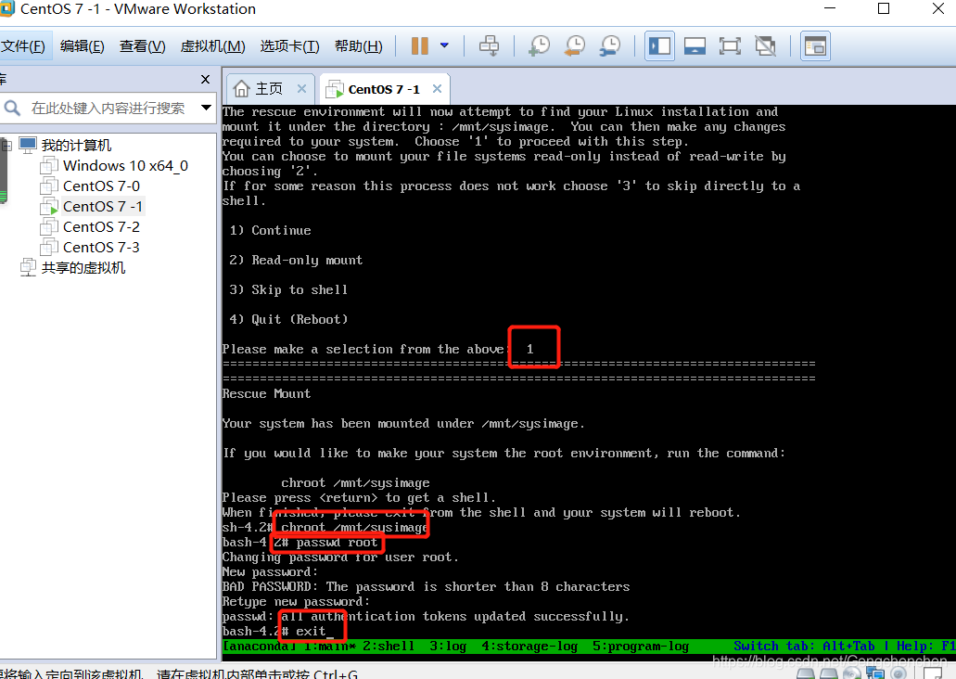Viewport: 956px width, 679px height.
Task: Open the 查看(V) menu
Action: point(142,46)
